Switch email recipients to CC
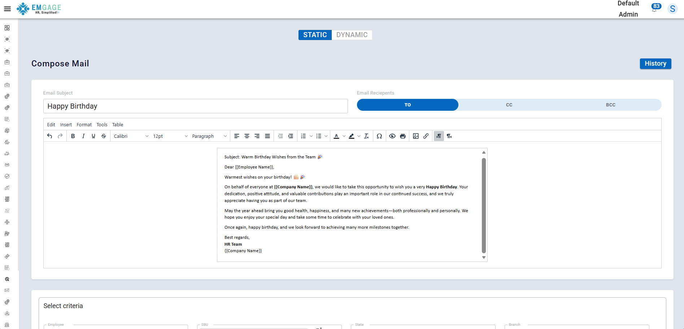 coord(509,105)
